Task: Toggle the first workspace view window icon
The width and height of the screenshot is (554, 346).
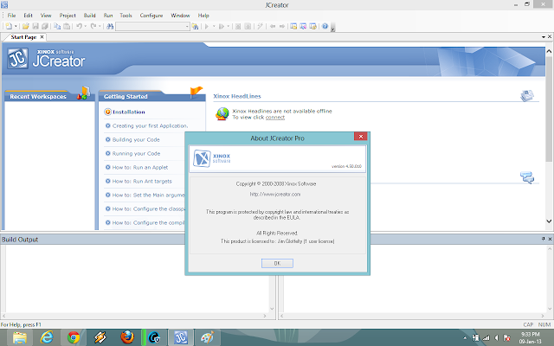Action: click(293, 26)
